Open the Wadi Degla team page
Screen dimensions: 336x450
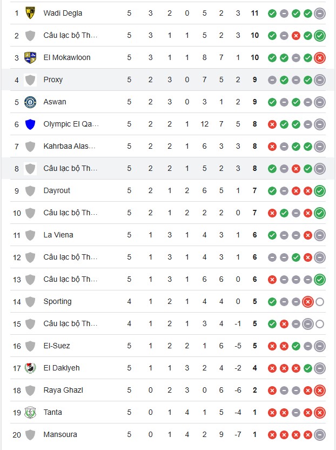tap(63, 13)
